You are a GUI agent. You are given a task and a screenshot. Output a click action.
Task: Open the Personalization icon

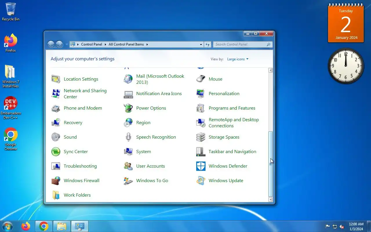[x=201, y=93]
